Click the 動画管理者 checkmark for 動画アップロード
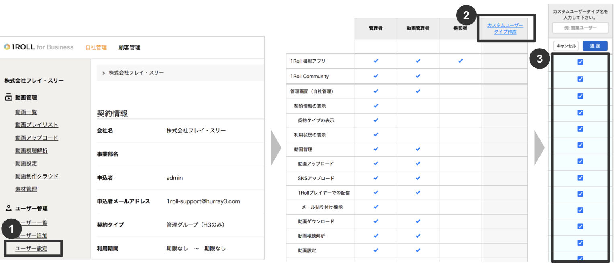Image resolution: width=616 pixels, height=268 pixels. click(418, 164)
